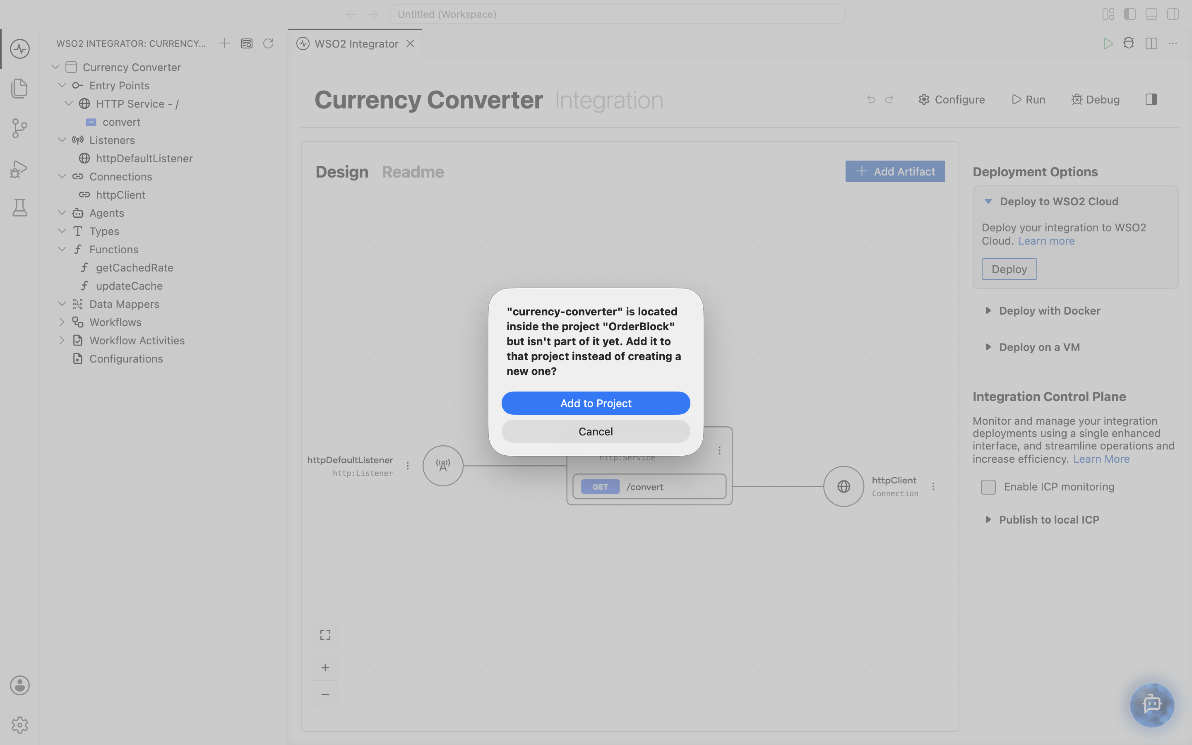Switch to the Readme tab
1192x745 pixels.
pyautogui.click(x=413, y=172)
